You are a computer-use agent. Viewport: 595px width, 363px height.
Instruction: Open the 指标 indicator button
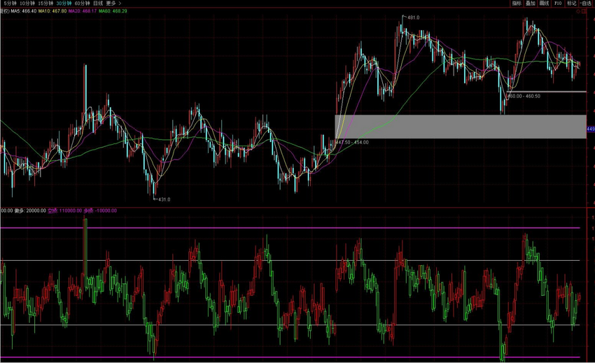point(517,3)
